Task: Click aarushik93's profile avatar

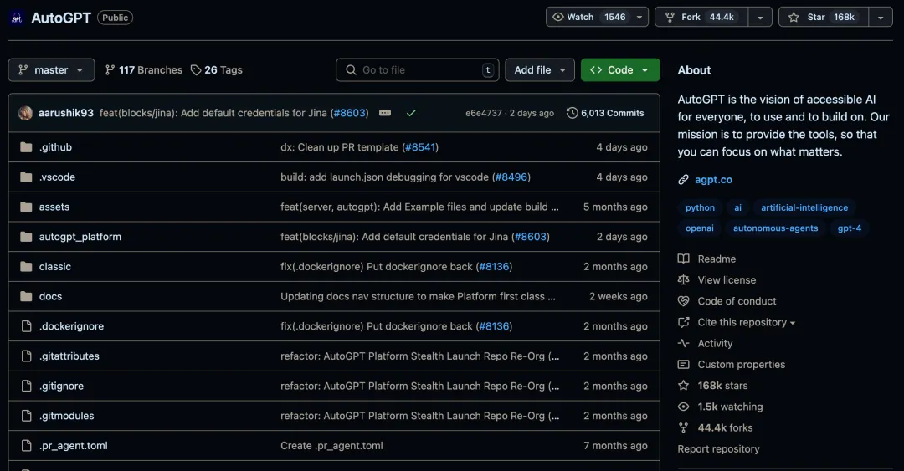Action: click(x=26, y=113)
